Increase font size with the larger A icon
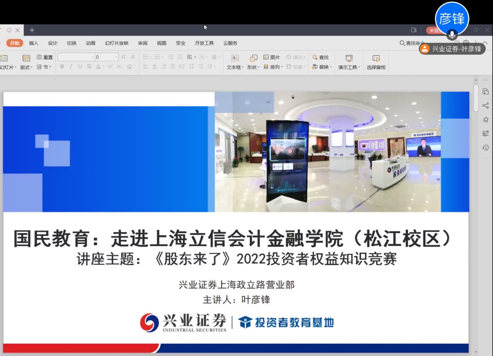The height and width of the screenshot is (356, 493). [x=124, y=57]
